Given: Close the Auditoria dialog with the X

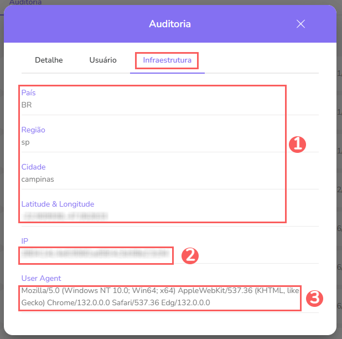Looking at the screenshot, I should tap(300, 24).
